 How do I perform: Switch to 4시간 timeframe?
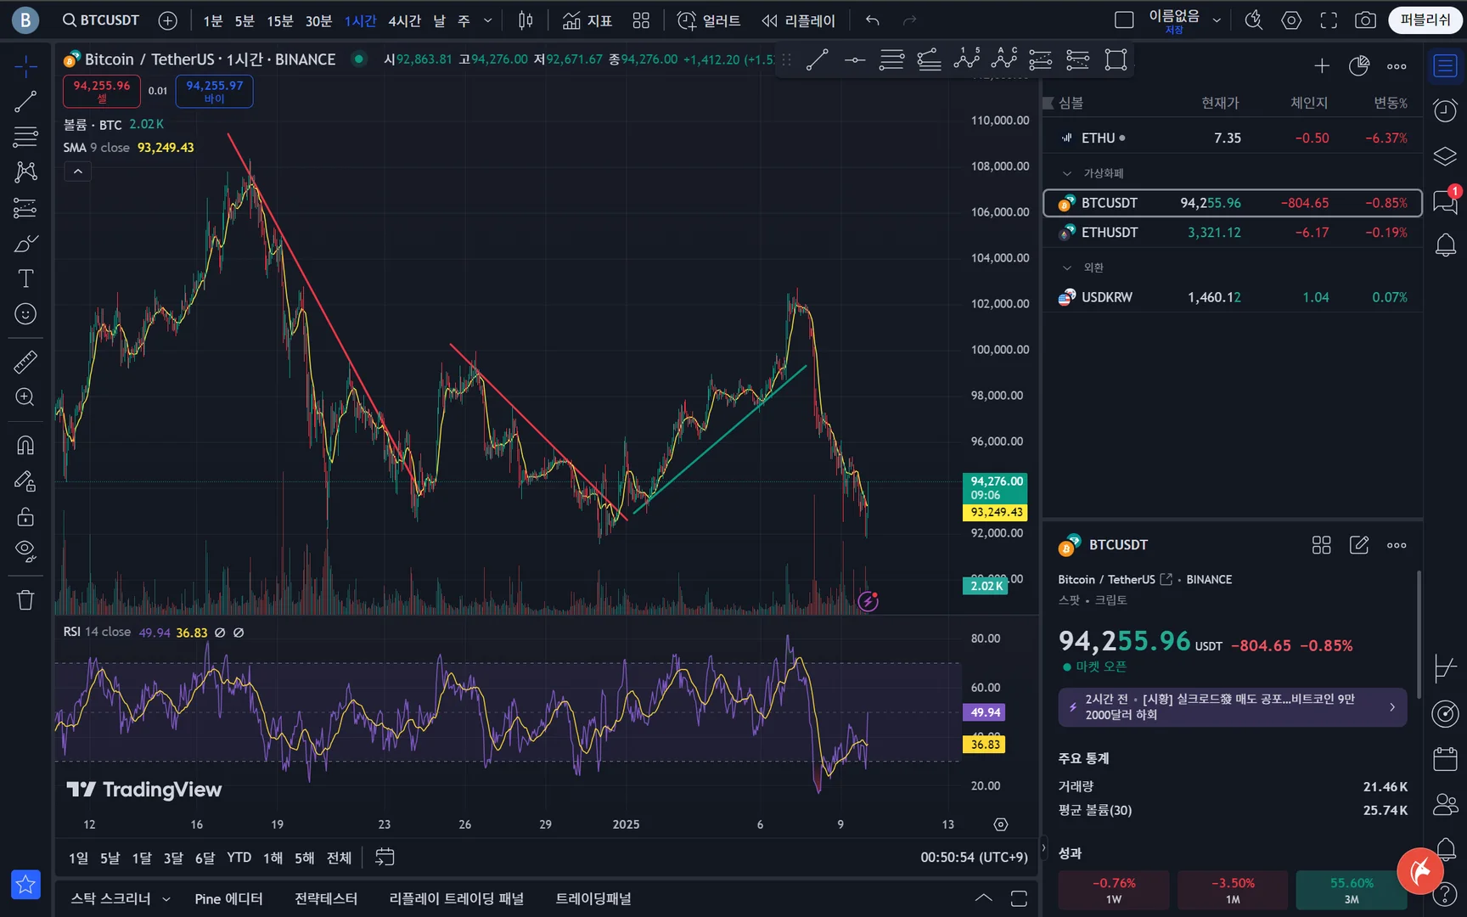coord(404,20)
